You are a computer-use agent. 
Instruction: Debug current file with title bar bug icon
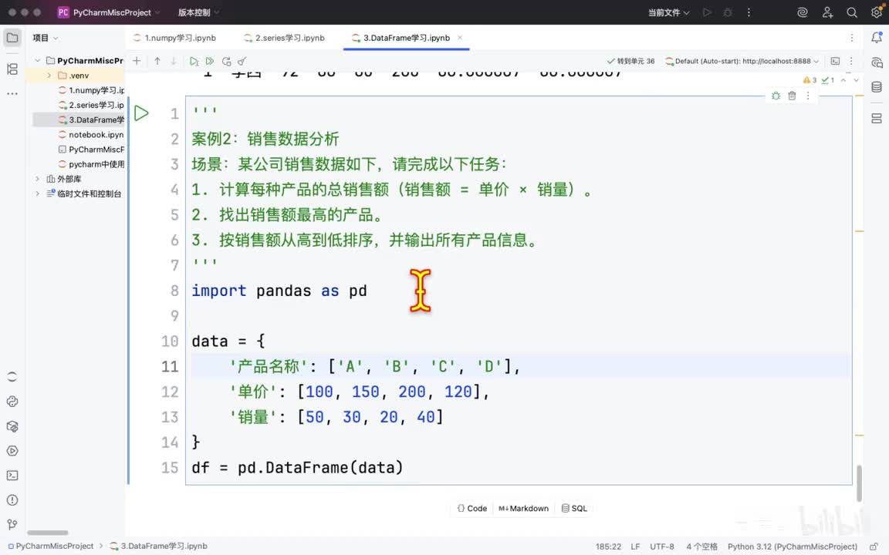(x=728, y=12)
